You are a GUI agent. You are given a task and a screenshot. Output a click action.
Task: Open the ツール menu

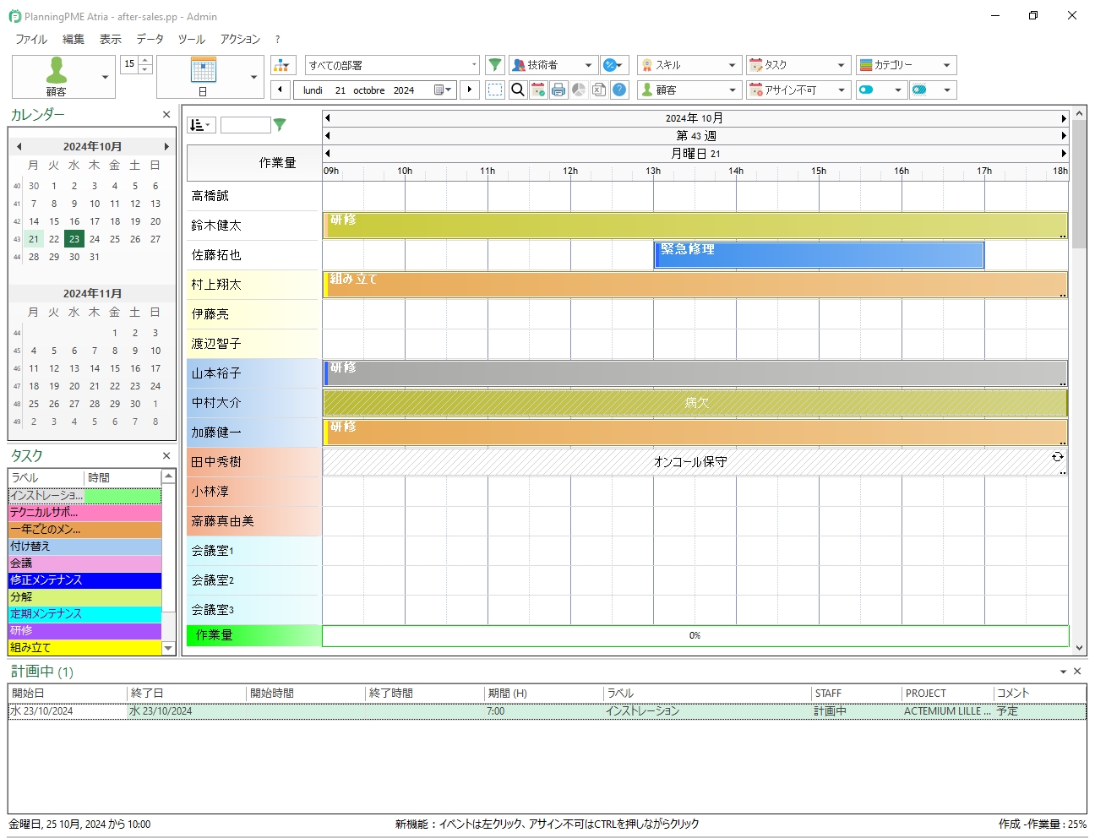192,39
